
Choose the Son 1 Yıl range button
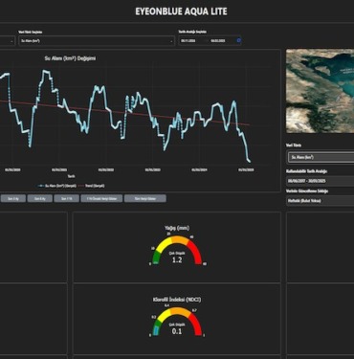pyautogui.click(x=66, y=198)
